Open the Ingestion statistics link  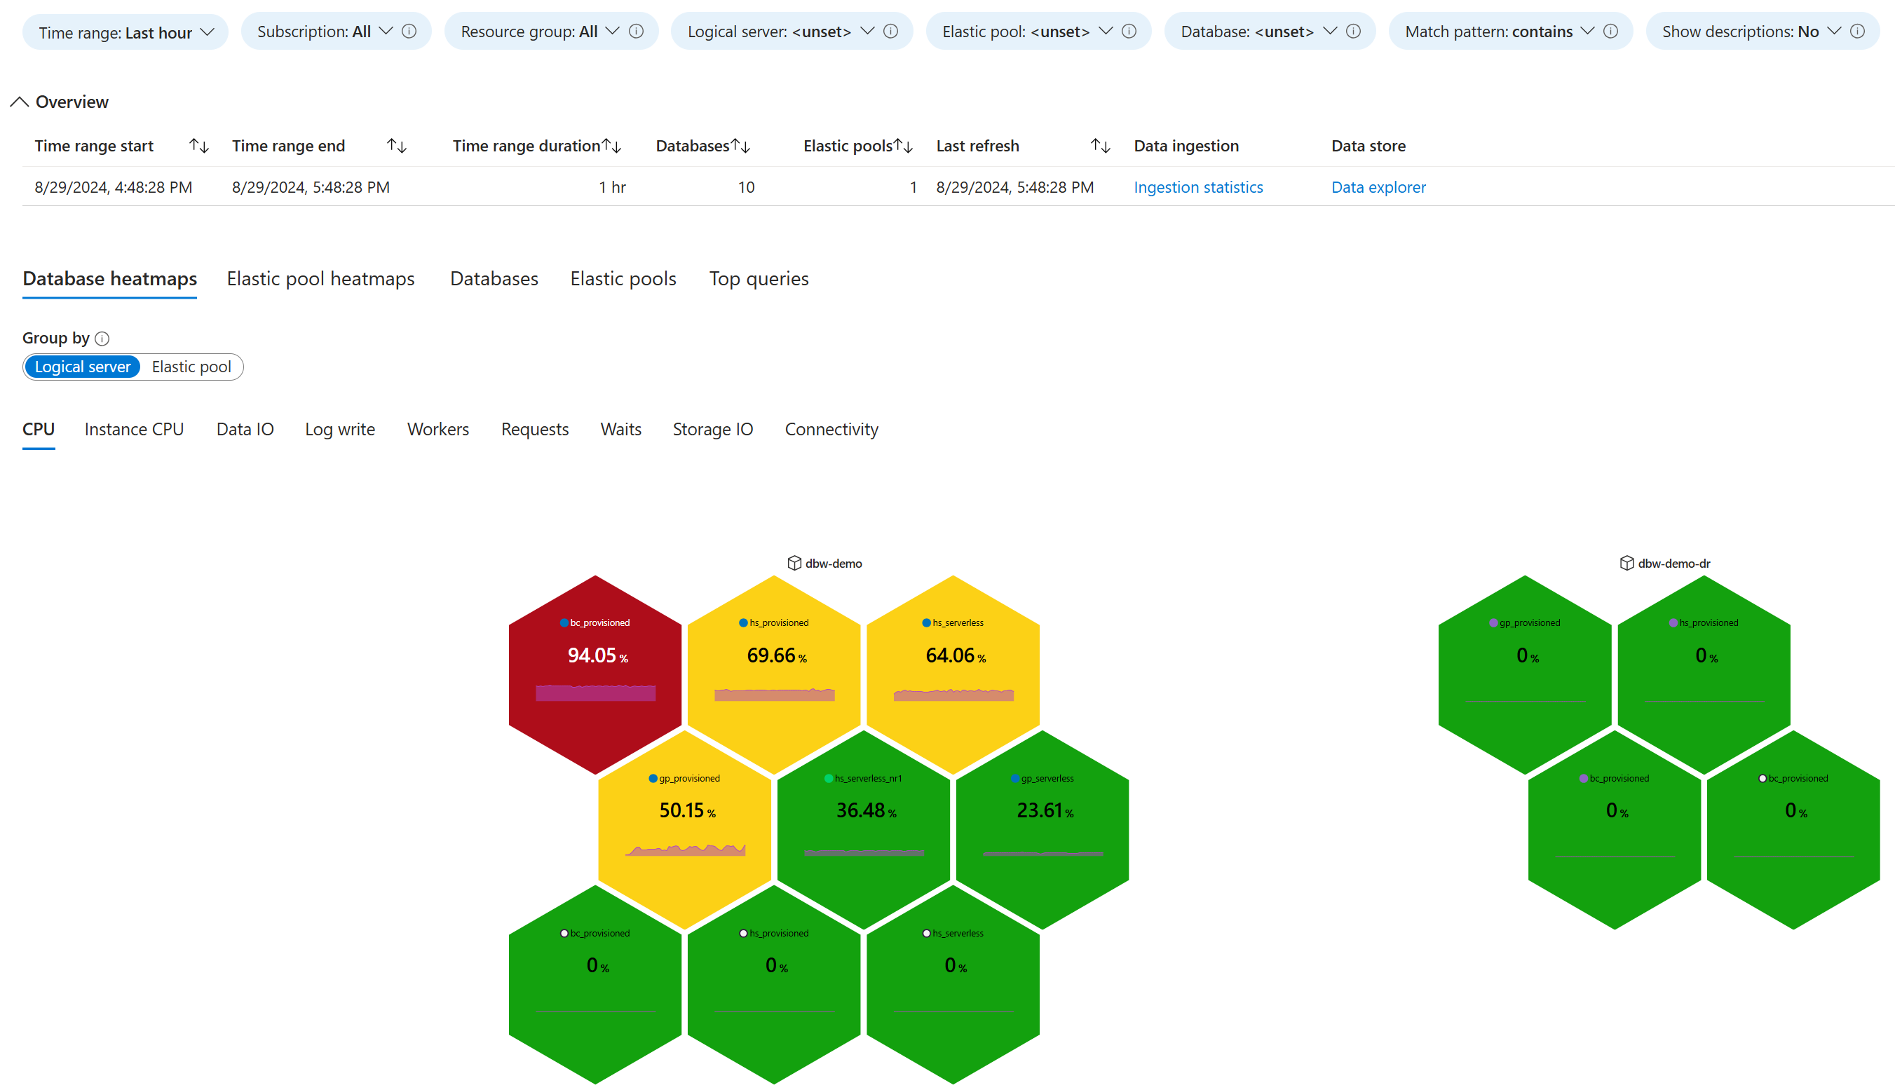pos(1199,186)
